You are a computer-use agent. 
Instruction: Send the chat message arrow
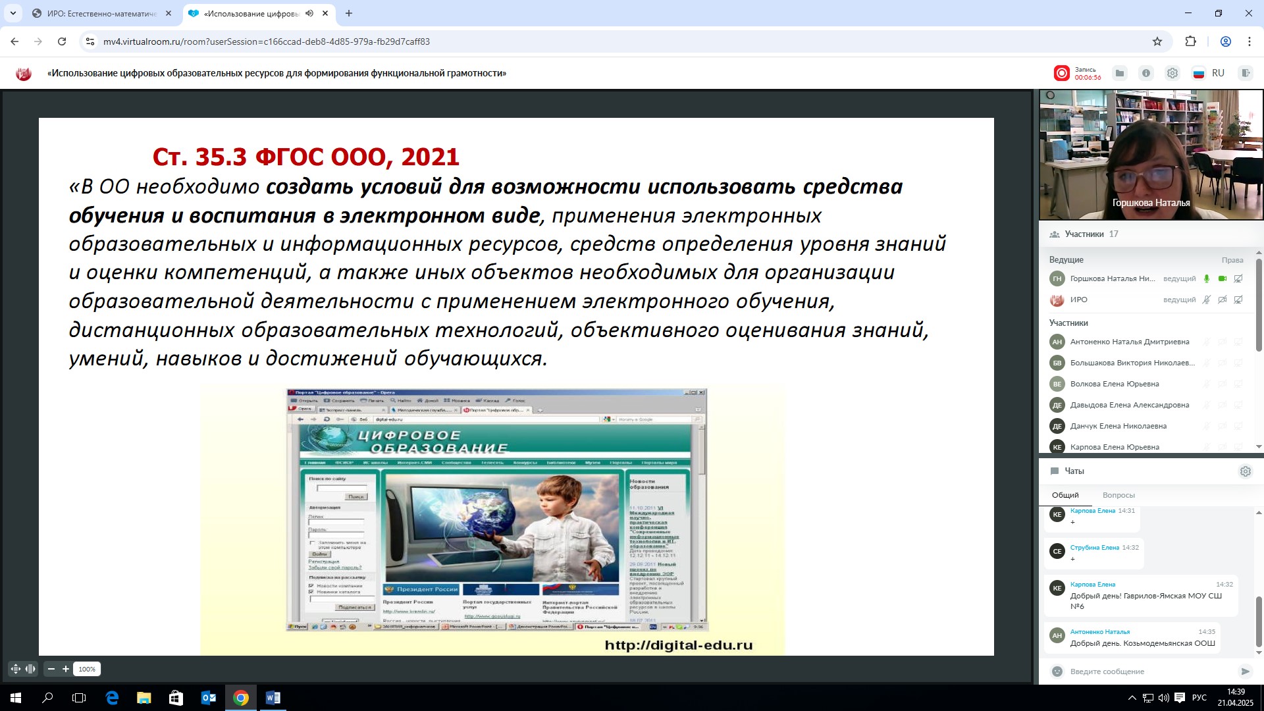[x=1245, y=671]
